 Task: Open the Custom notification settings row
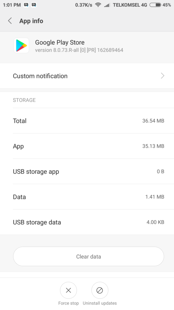[87, 76]
